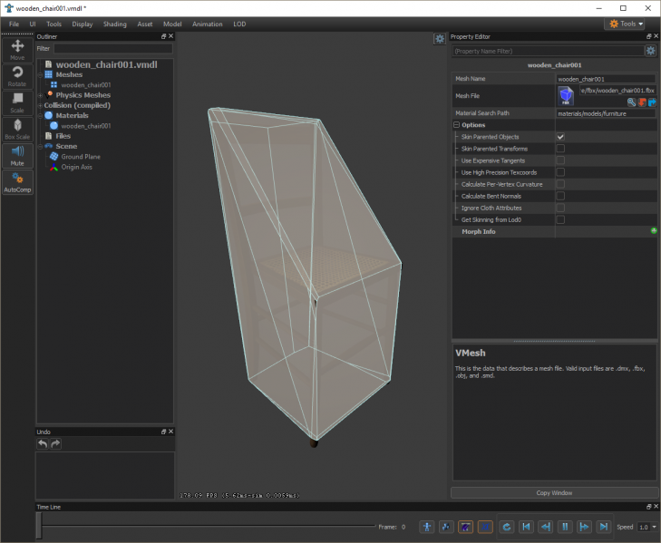Add Morph Info with green plus icon
This screenshot has width=661, height=543.
pyautogui.click(x=654, y=230)
